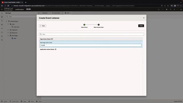Collapse the root web app tree node

(6, 21)
